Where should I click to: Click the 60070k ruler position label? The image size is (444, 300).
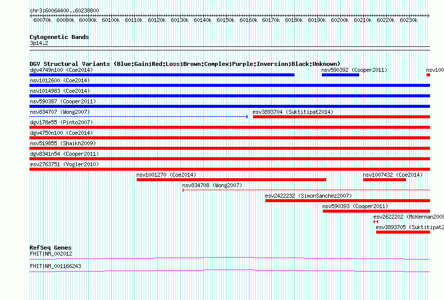coord(42,20)
